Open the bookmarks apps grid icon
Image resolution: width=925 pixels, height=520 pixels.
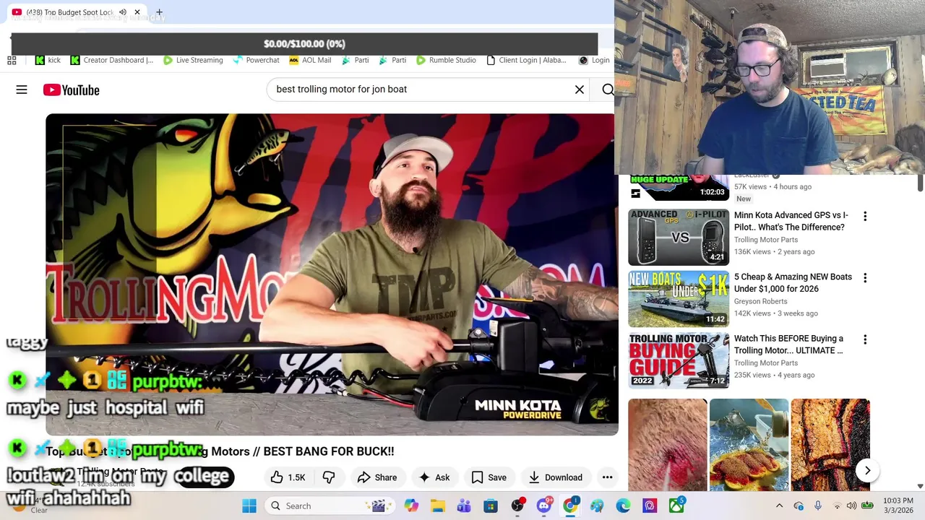[12, 60]
